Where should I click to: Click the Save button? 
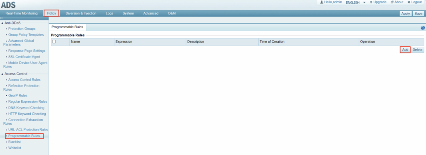point(418,14)
